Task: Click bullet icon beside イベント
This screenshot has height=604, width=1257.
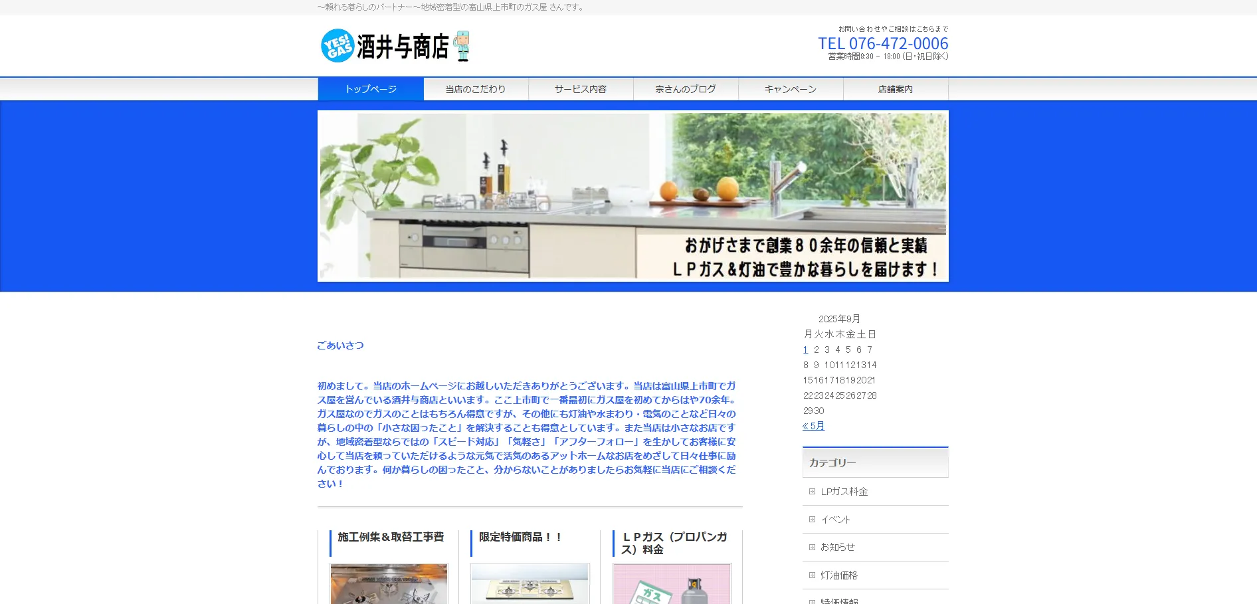Action: point(812,520)
